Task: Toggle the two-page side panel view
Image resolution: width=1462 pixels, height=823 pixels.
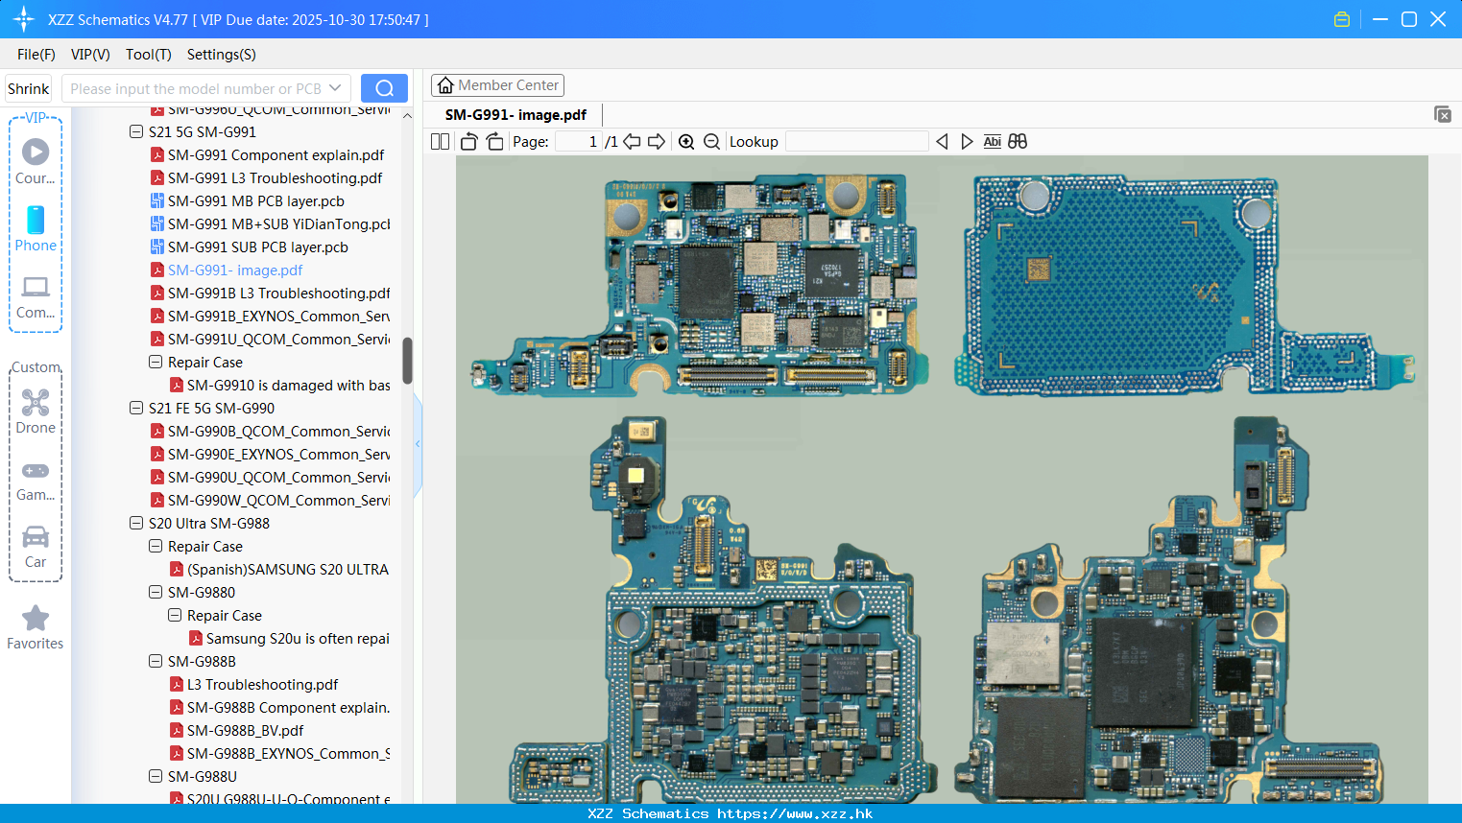Action: [440, 142]
